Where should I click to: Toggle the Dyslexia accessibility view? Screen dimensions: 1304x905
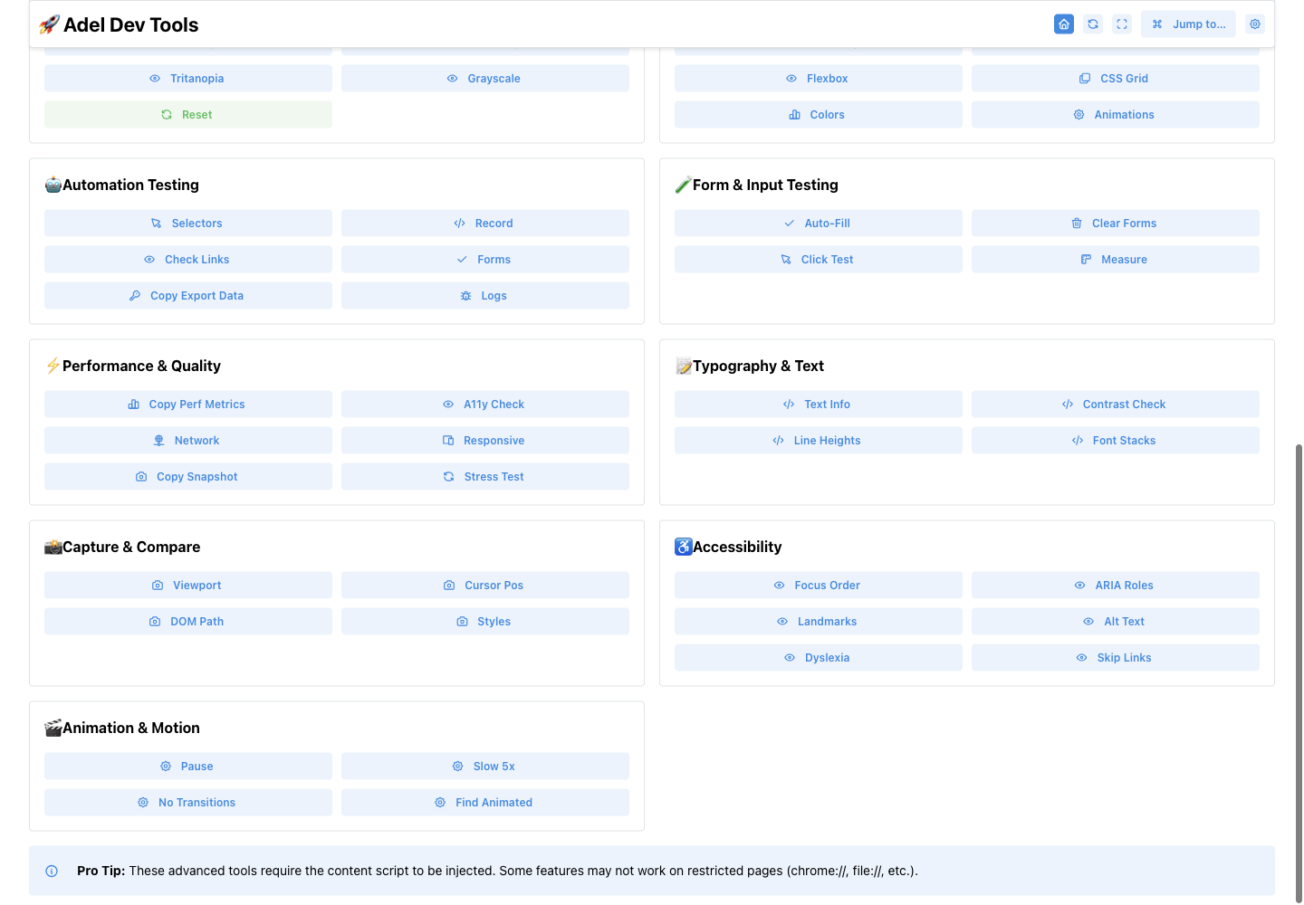[x=819, y=658]
